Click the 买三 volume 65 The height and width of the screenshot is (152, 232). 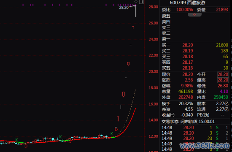(226, 57)
